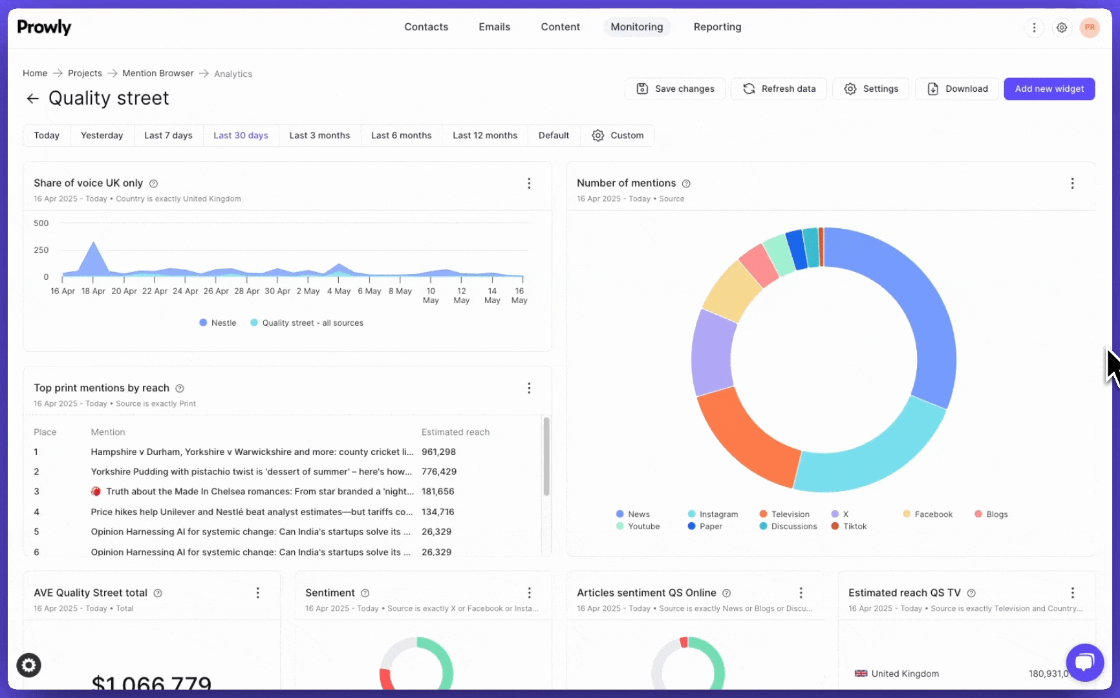Open the Download options via download icon

click(x=932, y=89)
